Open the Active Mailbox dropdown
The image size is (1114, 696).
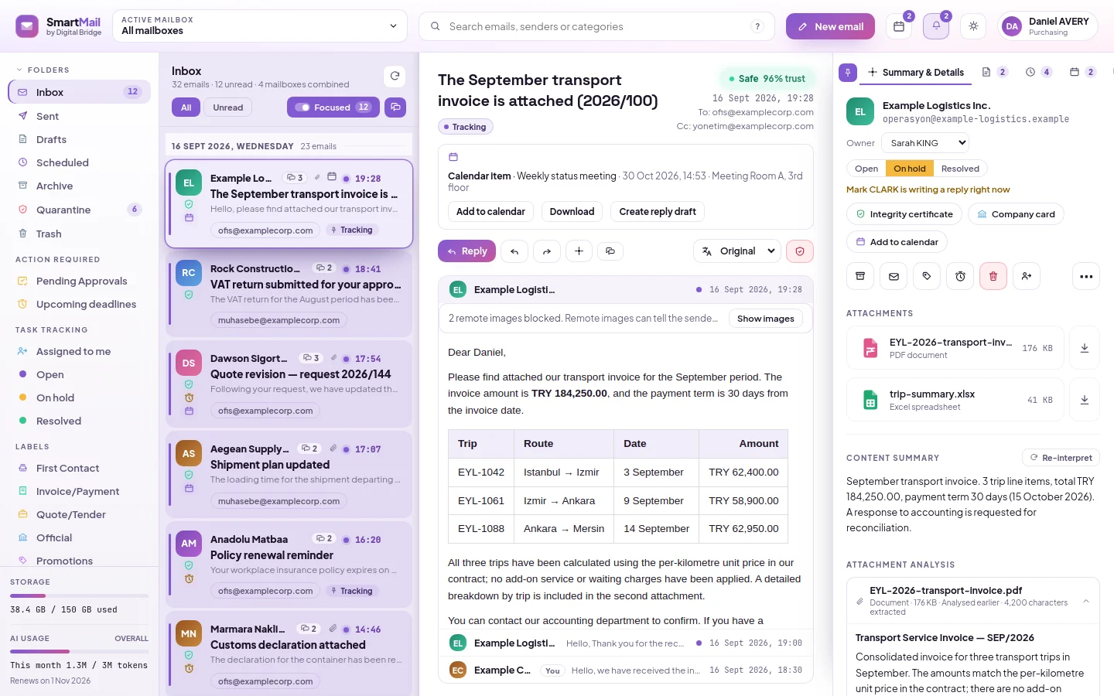(260, 26)
